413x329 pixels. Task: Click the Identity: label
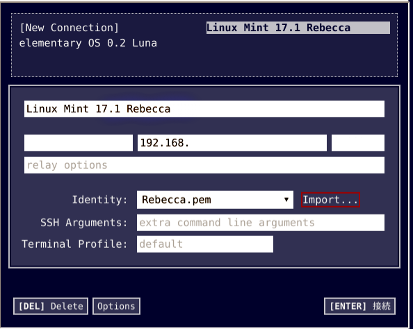[x=100, y=200]
